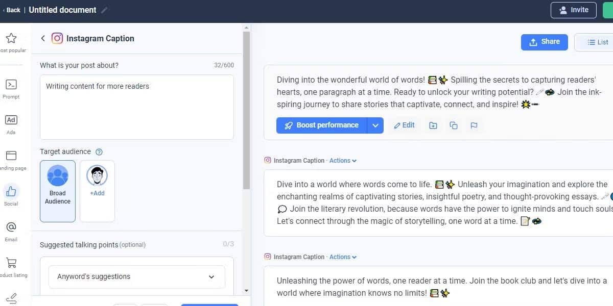The height and width of the screenshot is (306, 613).
Task: Add a new target audience persona
Action: [x=97, y=191]
